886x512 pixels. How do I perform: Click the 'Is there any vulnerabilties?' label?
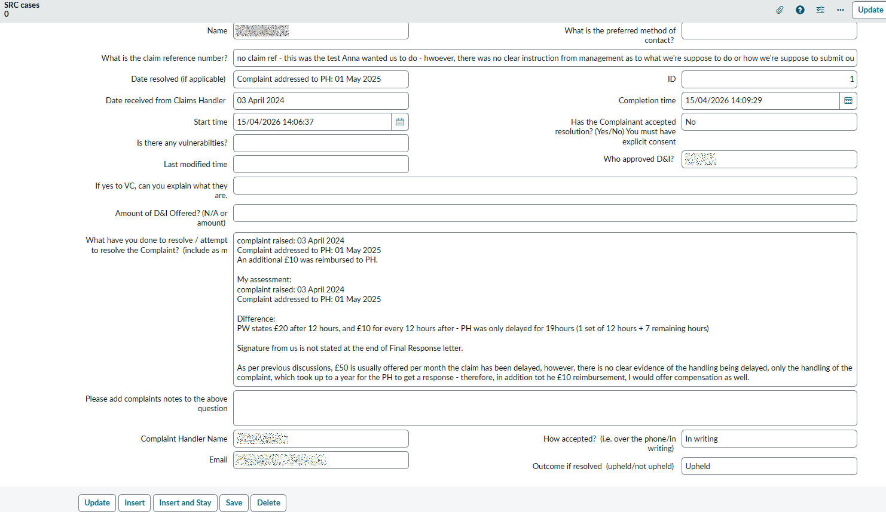[182, 143]
